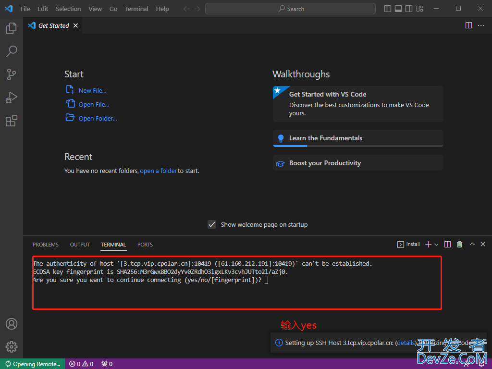
Task: Open the Help menu
Action: (162, 9)
